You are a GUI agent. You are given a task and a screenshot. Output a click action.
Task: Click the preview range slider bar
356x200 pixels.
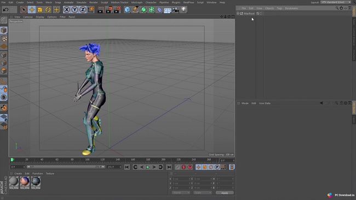point(66,167)
